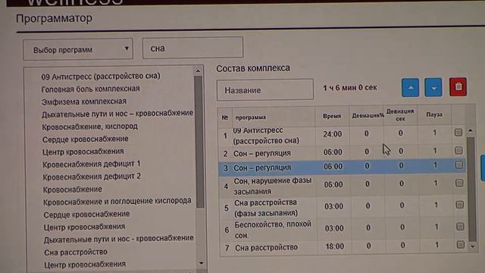Click the 'Девиация%' column header
485x273 pixels.
pyautogui.click(x=368, y=115)
